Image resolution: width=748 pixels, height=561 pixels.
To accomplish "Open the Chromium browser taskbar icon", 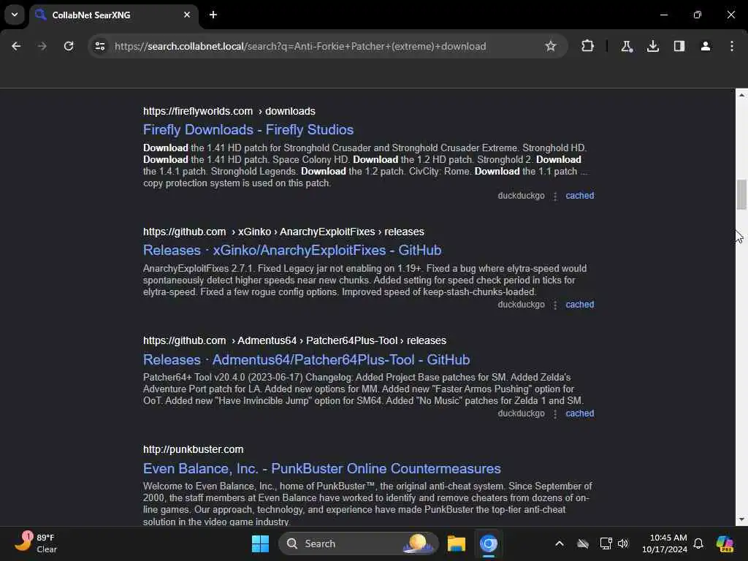I will [x=489, y=543].
